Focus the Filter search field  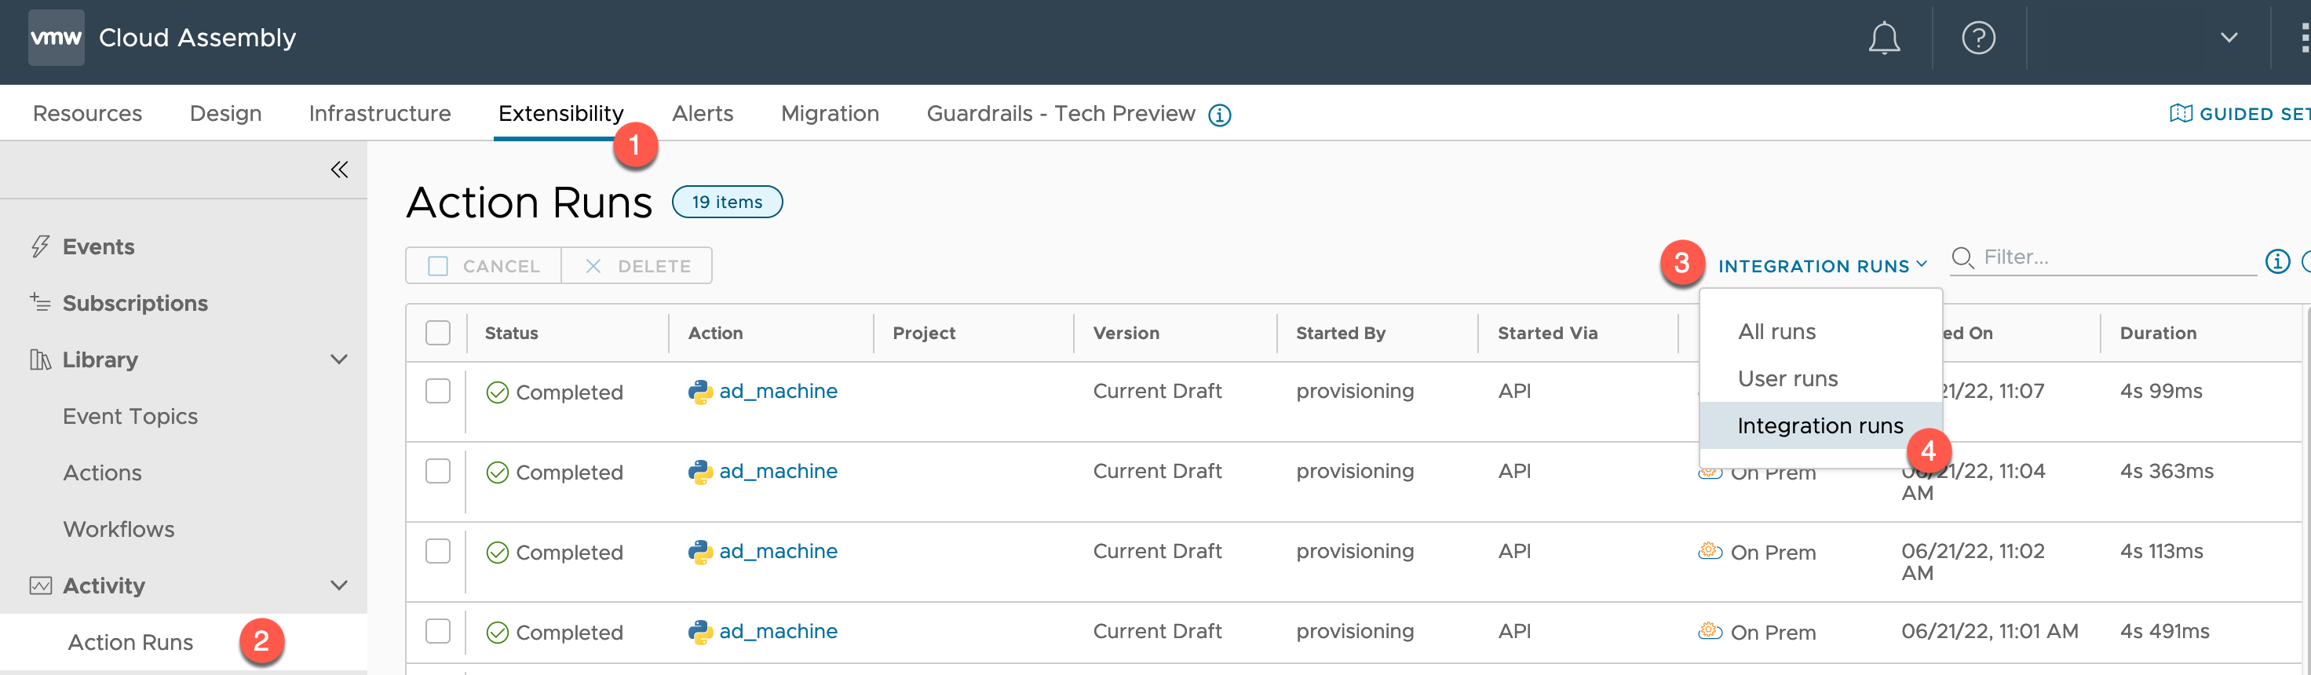click(x=2103, y=257)
